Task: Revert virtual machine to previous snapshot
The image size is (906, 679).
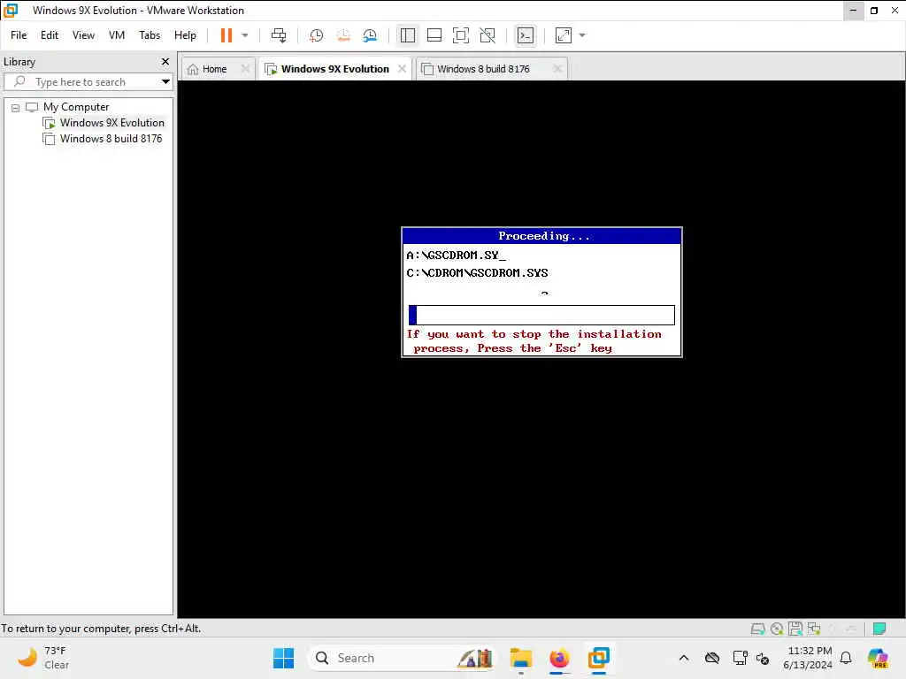Action: 343,35
